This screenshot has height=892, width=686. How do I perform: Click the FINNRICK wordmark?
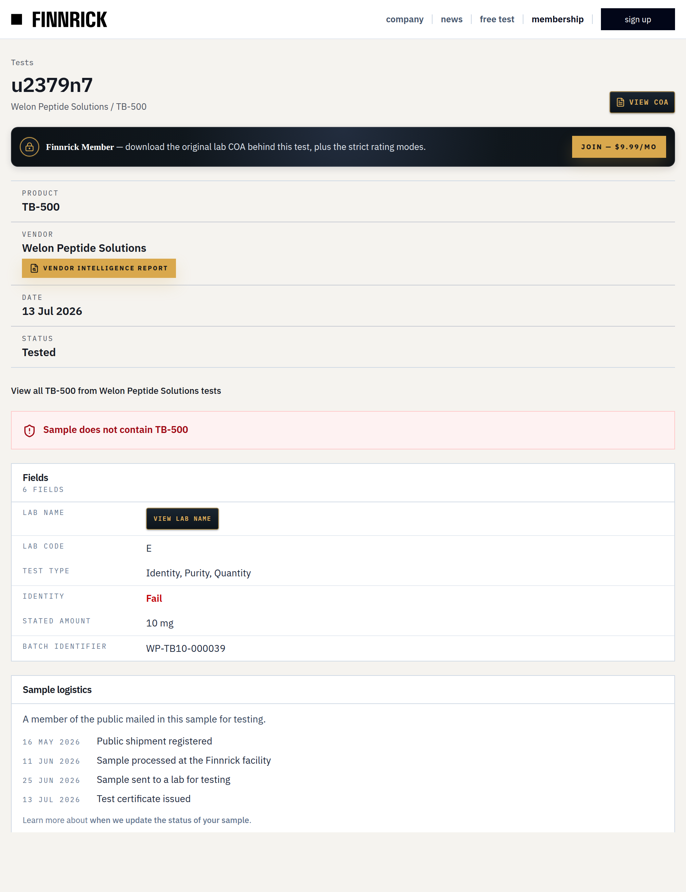click(69, 19)
